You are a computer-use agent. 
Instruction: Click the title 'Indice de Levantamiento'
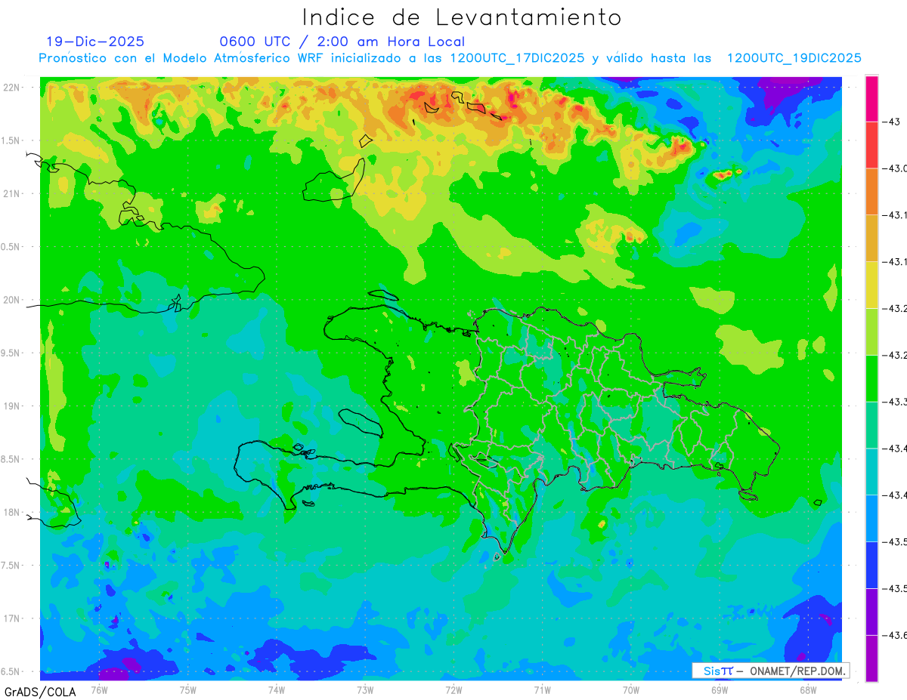(x=461, y=17)
